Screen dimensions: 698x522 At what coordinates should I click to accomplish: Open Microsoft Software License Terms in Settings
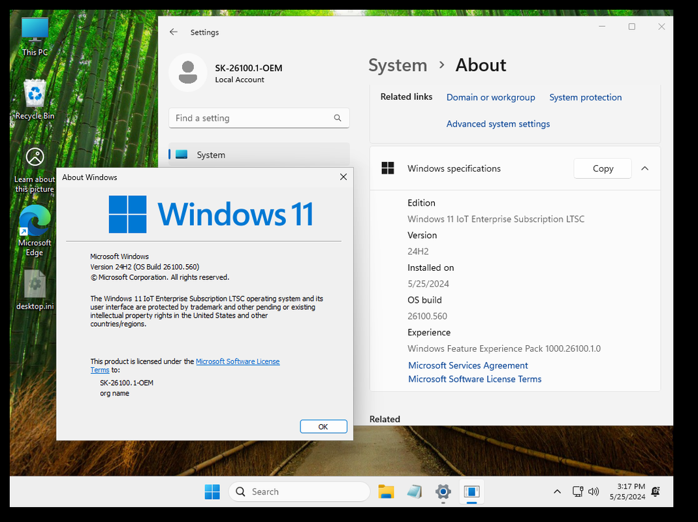click(475, 379)
